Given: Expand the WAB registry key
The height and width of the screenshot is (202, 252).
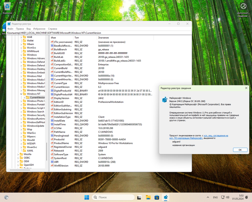Looking at the screenshot, I should 21,37.
